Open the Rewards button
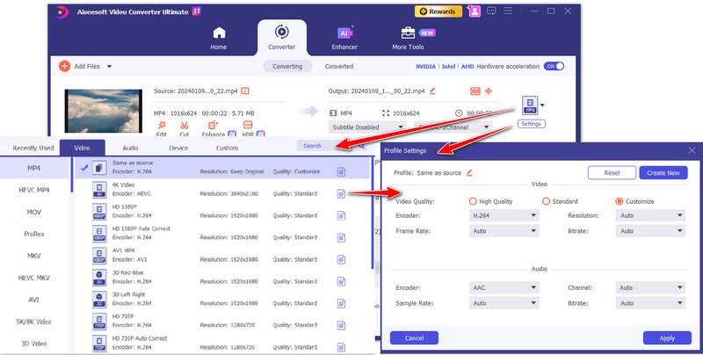The image size is (703, 355). (x=438, y=11)
